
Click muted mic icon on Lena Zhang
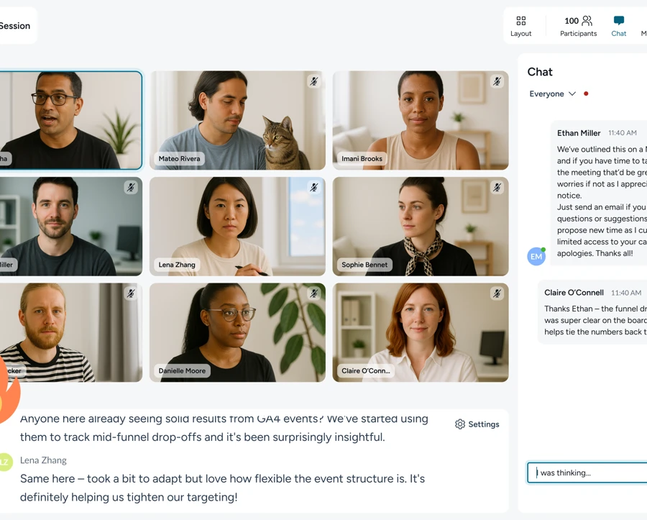tap(314, 188)
